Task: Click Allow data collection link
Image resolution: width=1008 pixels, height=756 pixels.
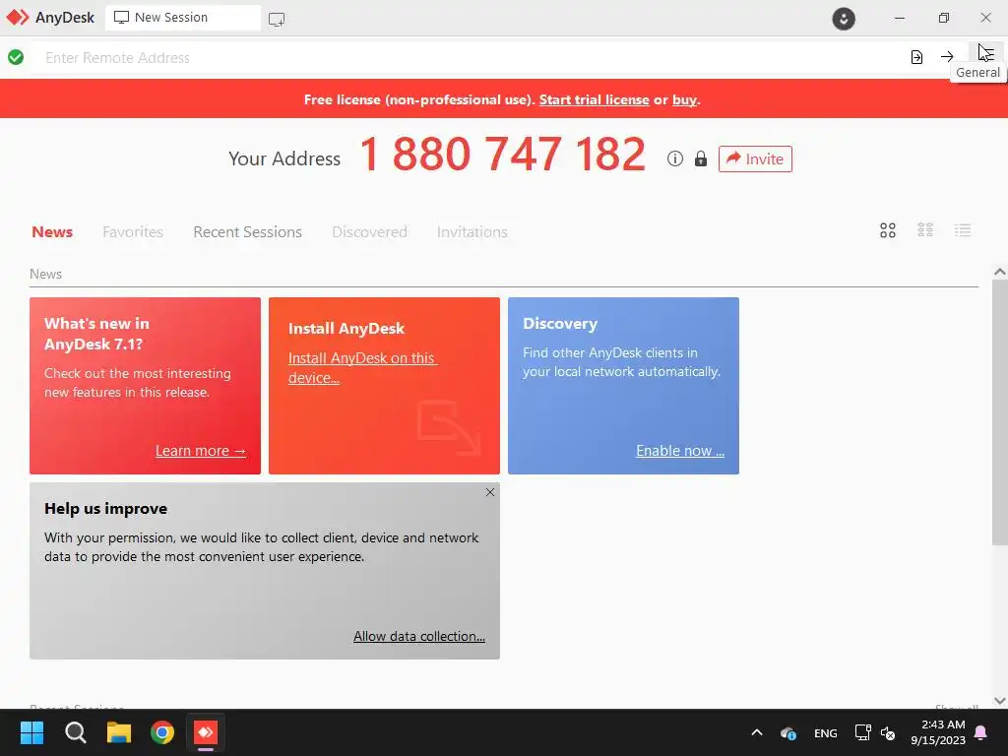Action: tap(419, 636)
